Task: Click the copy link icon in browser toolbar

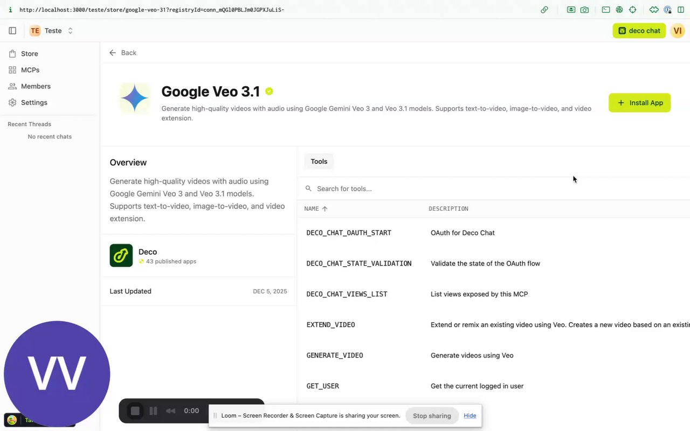Action: pos(544,10)
